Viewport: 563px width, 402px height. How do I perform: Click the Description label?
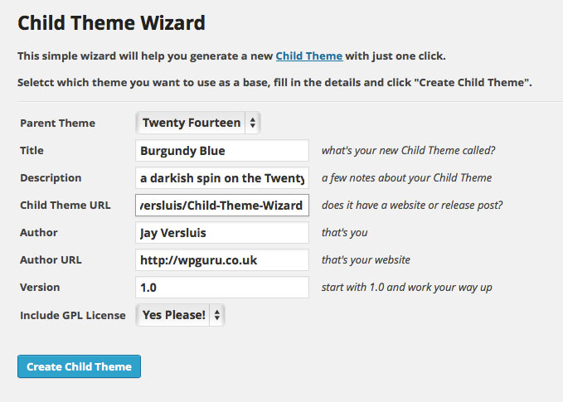(x=51, y=178)
